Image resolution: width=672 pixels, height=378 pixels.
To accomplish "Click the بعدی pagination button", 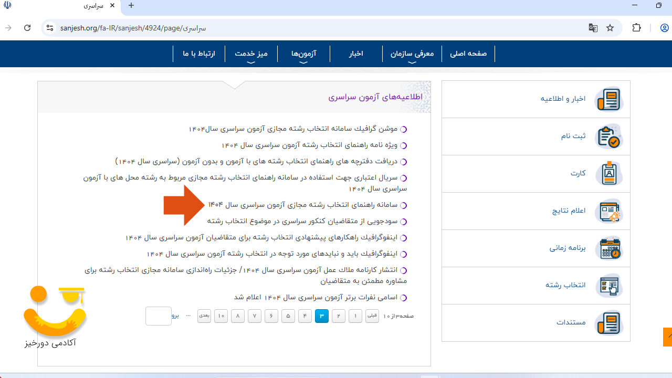I will pyautogui.click(x=204, y=316).
